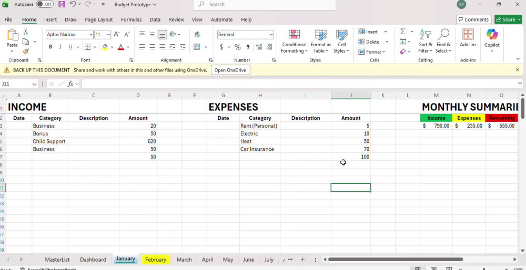Click Increase Decimal icon
The width and height of the screenshot is (526, 270).
click(x=259, y=47)
